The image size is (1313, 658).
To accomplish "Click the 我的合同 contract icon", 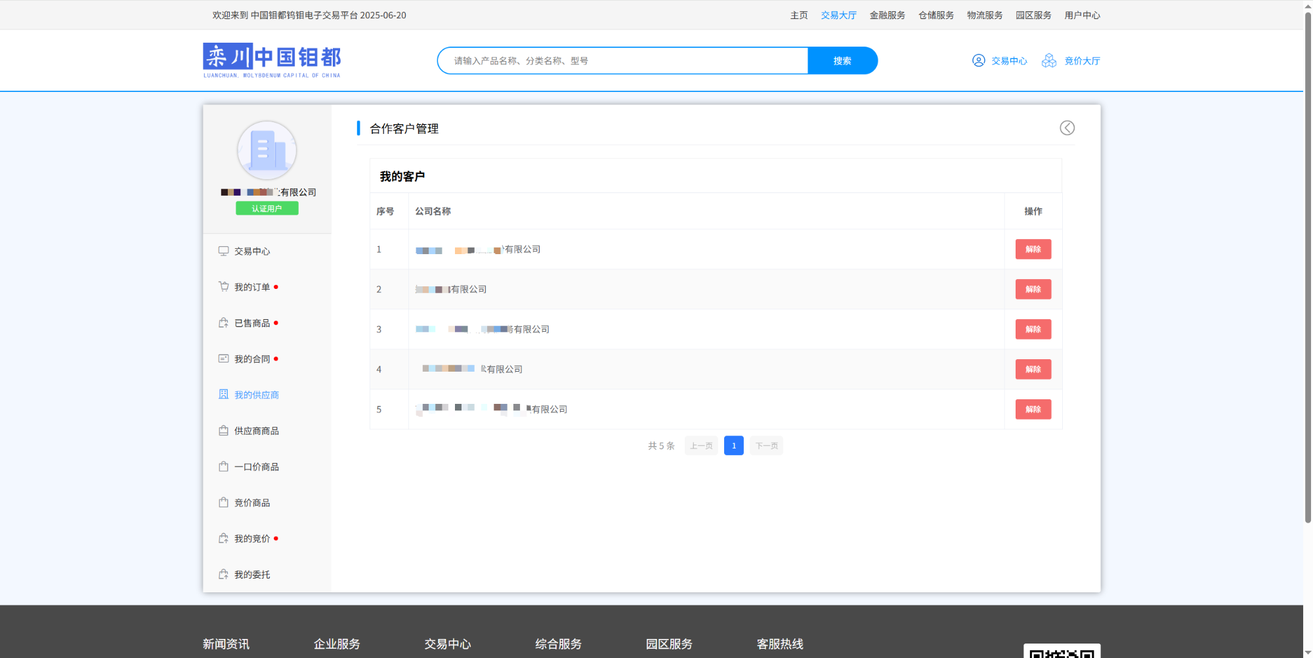I will click(x=224, y=359).
